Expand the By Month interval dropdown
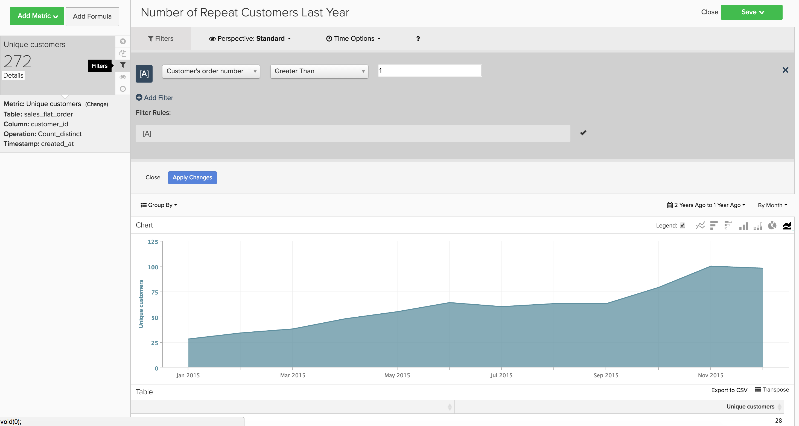799x426 pixels. pyautogui.click(x=772, y=205)
